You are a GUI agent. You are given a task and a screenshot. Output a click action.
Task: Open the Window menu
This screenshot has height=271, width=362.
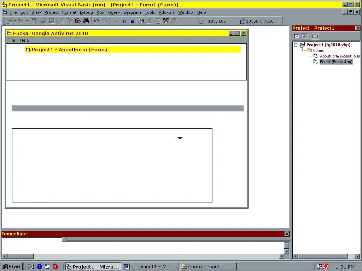point(186,12)
